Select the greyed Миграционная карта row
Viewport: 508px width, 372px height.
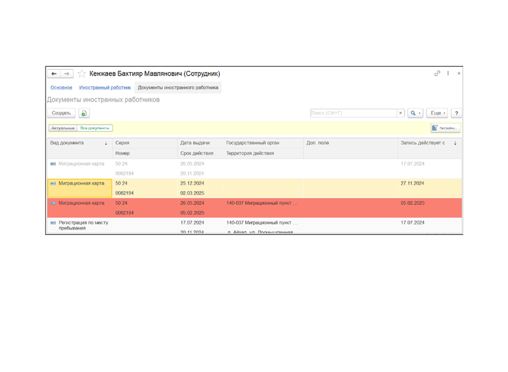pos(255,169)
